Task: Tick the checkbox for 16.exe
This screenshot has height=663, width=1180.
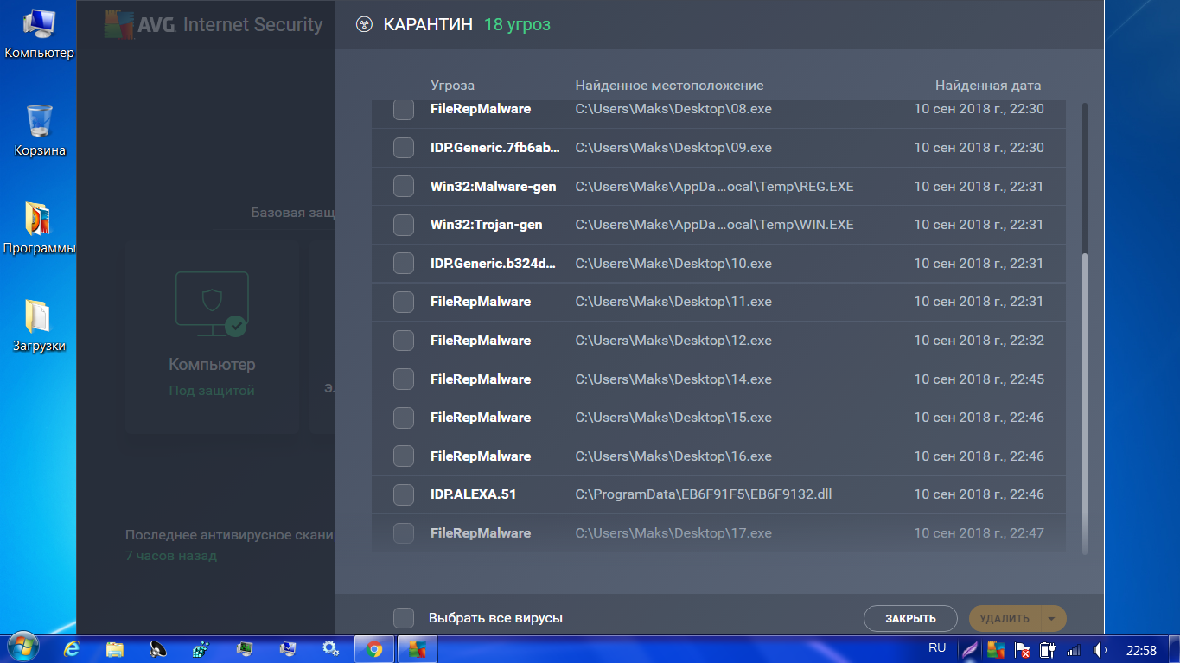Action: coord(404,456)
